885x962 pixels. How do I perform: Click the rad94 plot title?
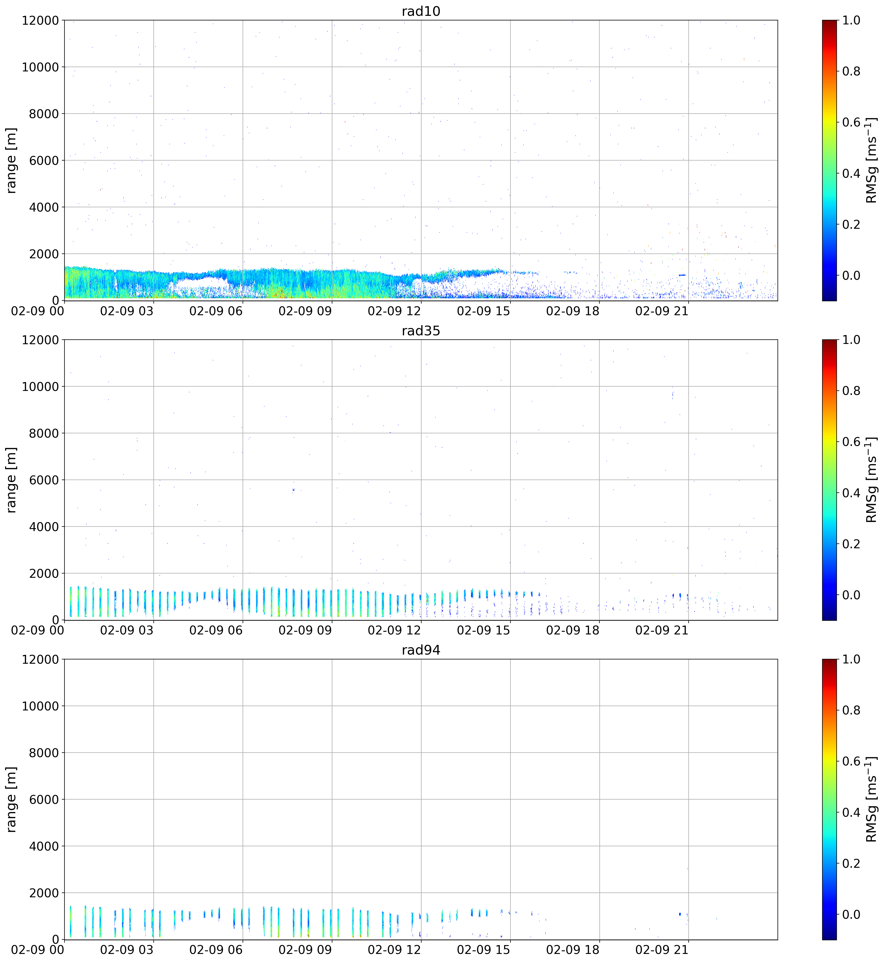(x=421, y=650)
